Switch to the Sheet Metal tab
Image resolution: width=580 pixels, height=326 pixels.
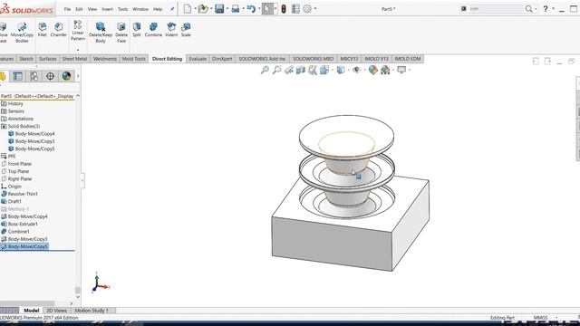click(74, 59)
